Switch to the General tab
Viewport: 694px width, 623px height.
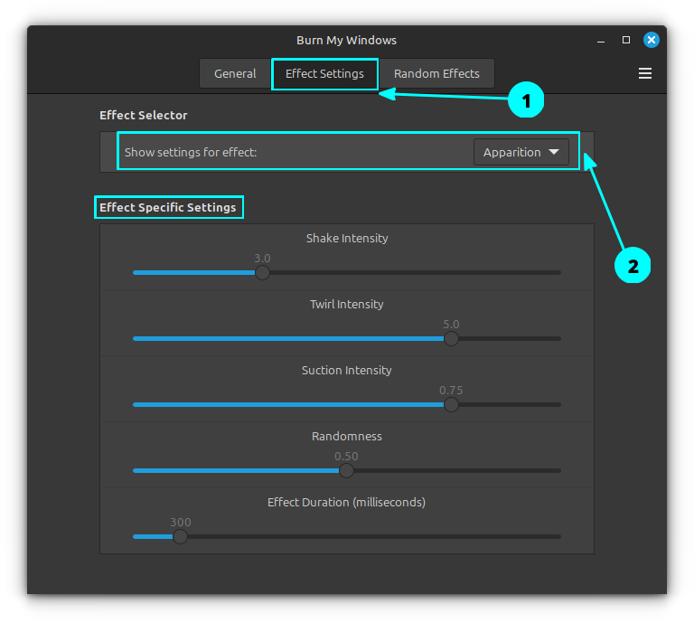[235, 73]
